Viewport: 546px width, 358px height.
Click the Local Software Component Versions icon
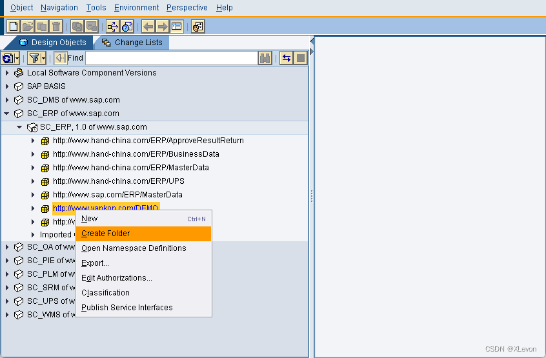point(19,73)
